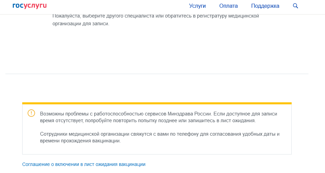This screenshot has height=173, width=325.
Task: Click the orange warning exclamation icon
Action: (31, 113)
